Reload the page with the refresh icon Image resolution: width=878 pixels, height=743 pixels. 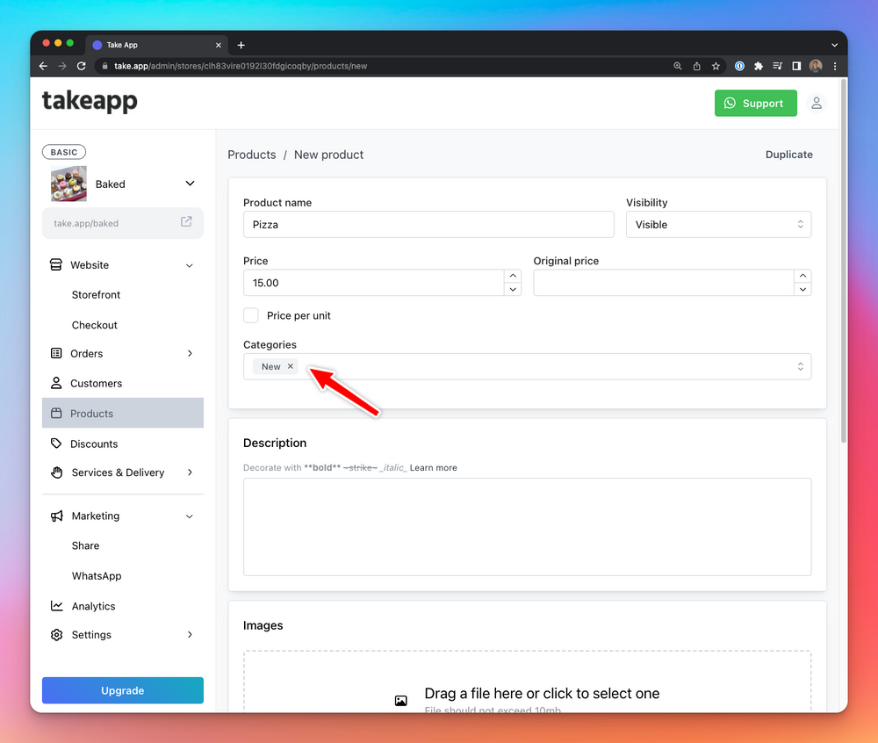(x=81, y=66)
